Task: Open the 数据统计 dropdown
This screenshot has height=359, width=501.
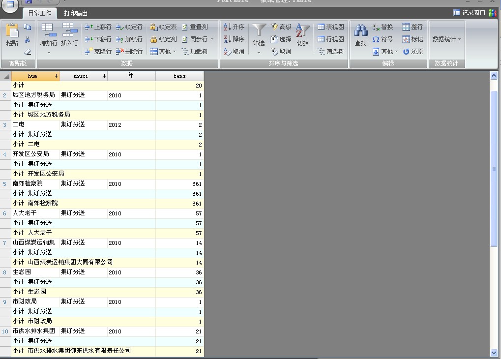Action: [x=446, y=39]
